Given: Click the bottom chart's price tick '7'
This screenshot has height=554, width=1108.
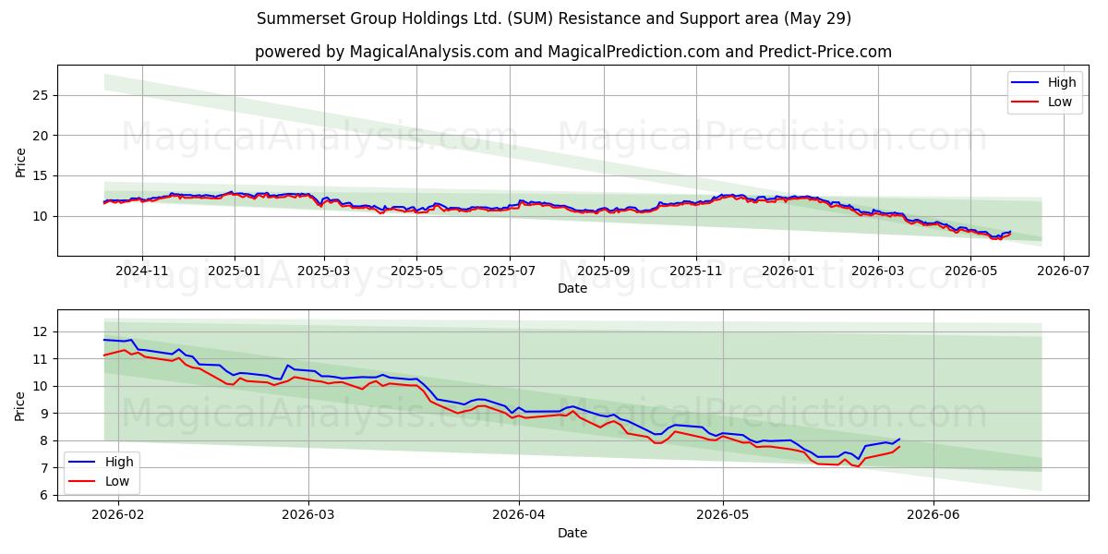Looking at the screenshot, I should (46, 468).
